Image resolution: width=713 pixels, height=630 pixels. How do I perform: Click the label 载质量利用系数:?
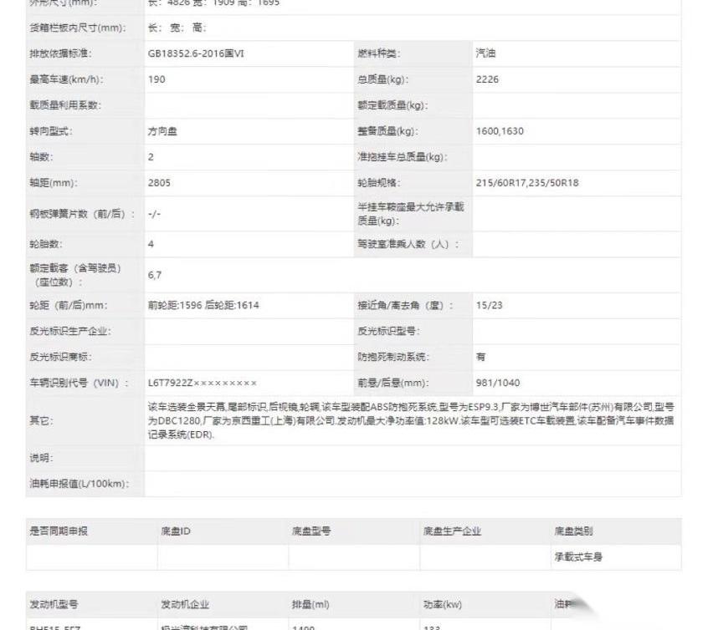click(65, 105)
